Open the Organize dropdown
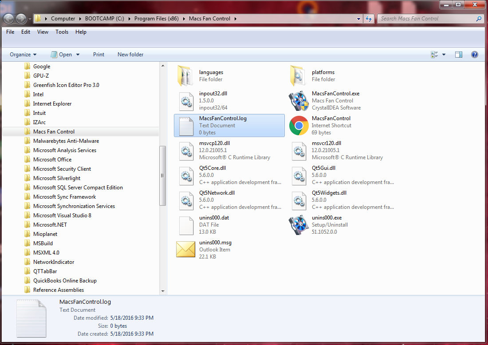This screenshot has width=488, height=345. click(x=23, y=55)
